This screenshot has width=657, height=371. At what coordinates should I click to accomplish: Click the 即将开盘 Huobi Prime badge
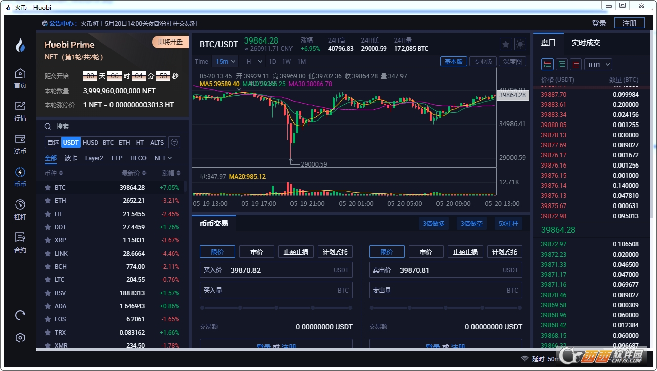(x=170, y=42)
